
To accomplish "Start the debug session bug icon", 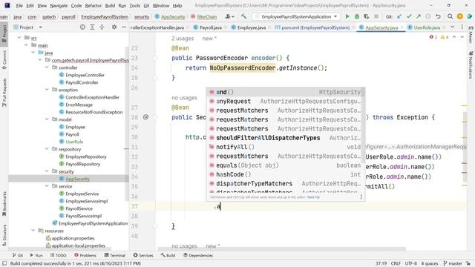I will pyautogui.click(x=357, y=16).
